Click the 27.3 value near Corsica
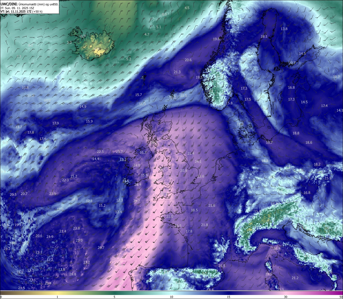 (x=269, y=274)
